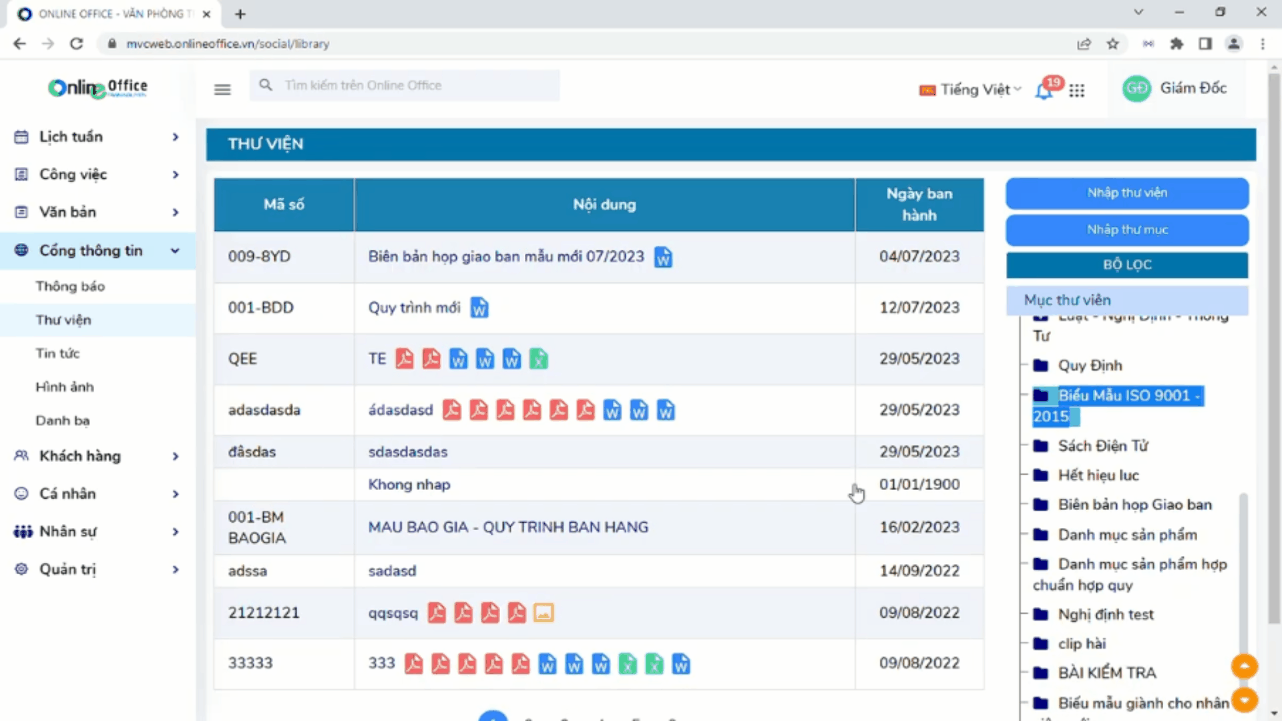This screenshot has height=721, width=1282.
Task: Open Excel attachment in TE row
Action: [x=538, y=359]
